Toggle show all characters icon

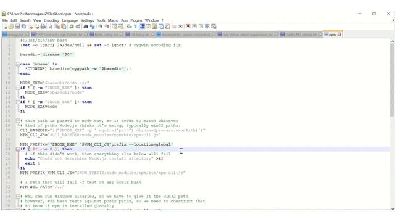[x=136, y=27]
